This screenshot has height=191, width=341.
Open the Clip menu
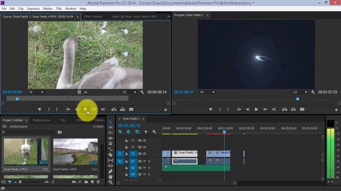[21, 8]
